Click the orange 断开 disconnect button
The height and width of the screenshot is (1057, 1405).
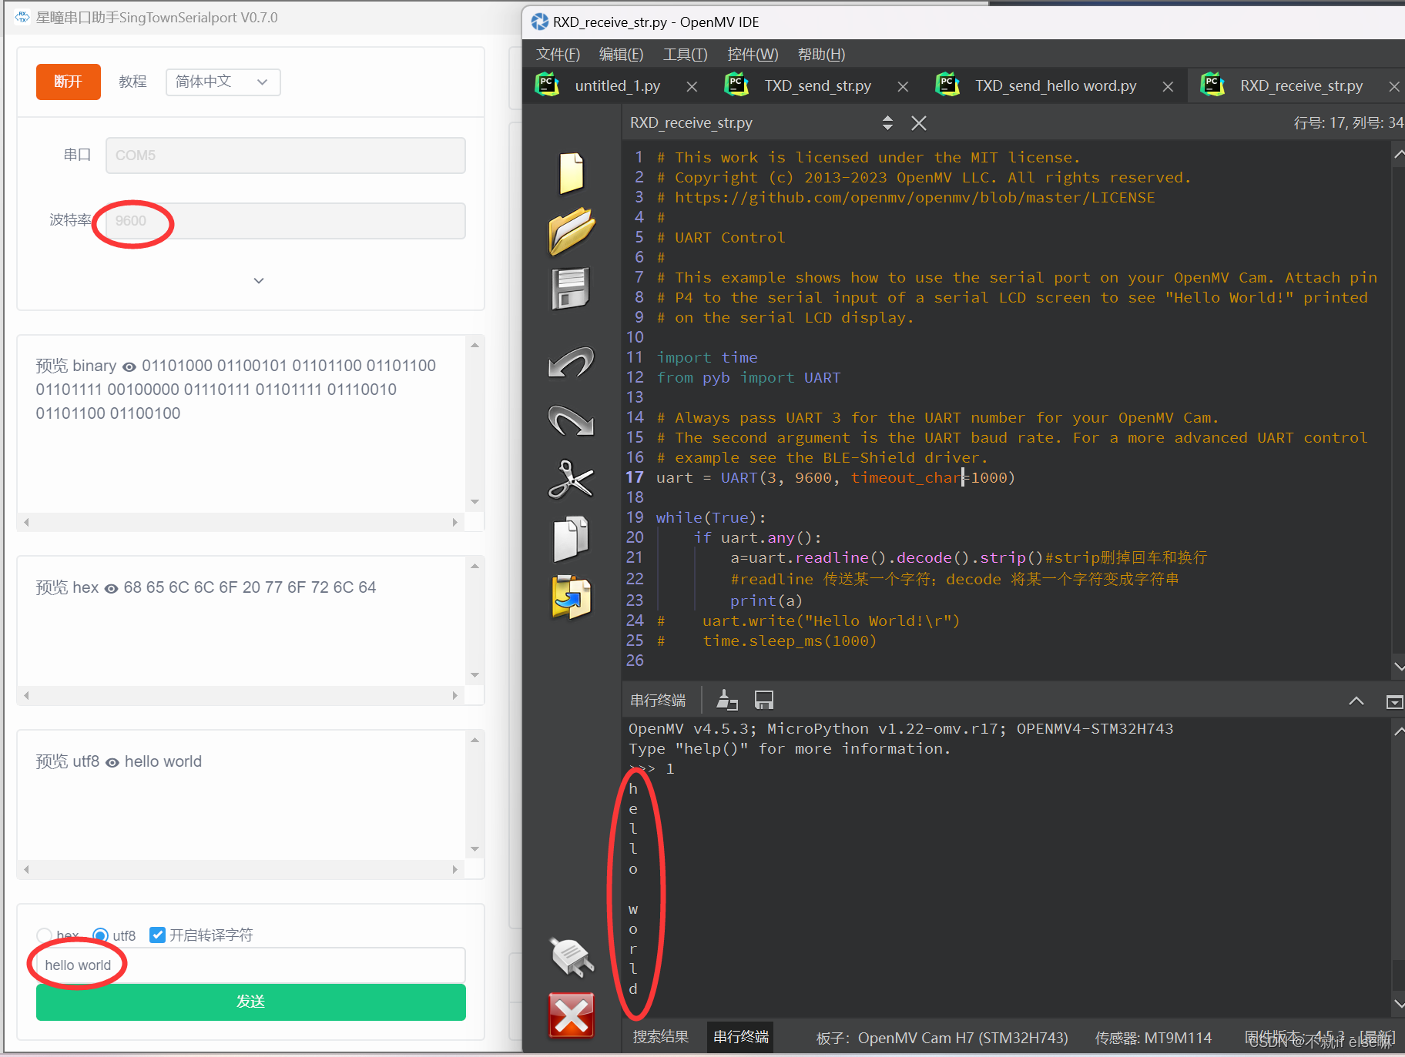click(x=69, y=82)
